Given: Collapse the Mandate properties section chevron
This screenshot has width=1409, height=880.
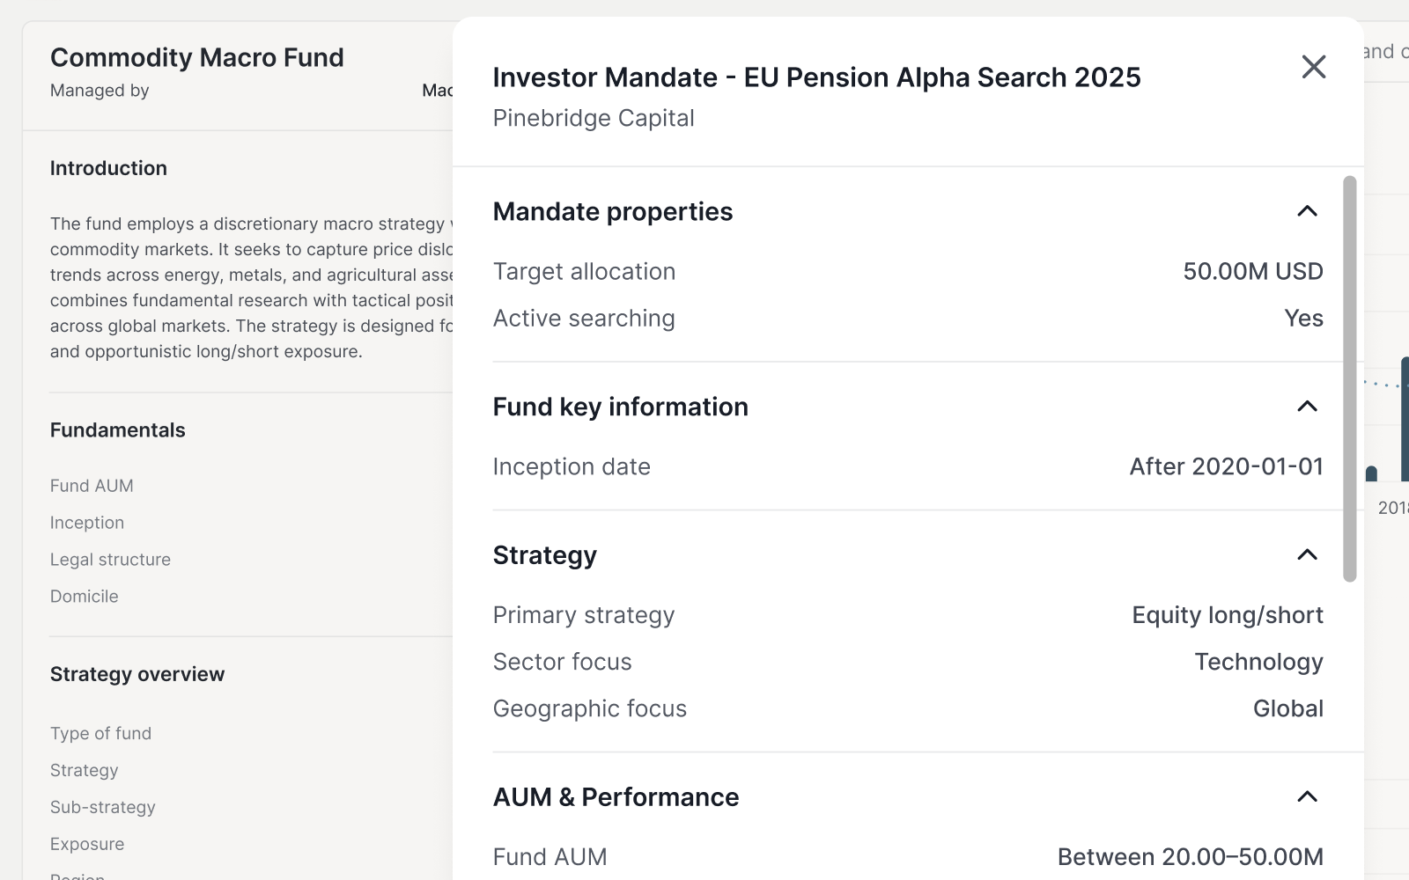Looking at the screenshot, I should coord(1307,211).
